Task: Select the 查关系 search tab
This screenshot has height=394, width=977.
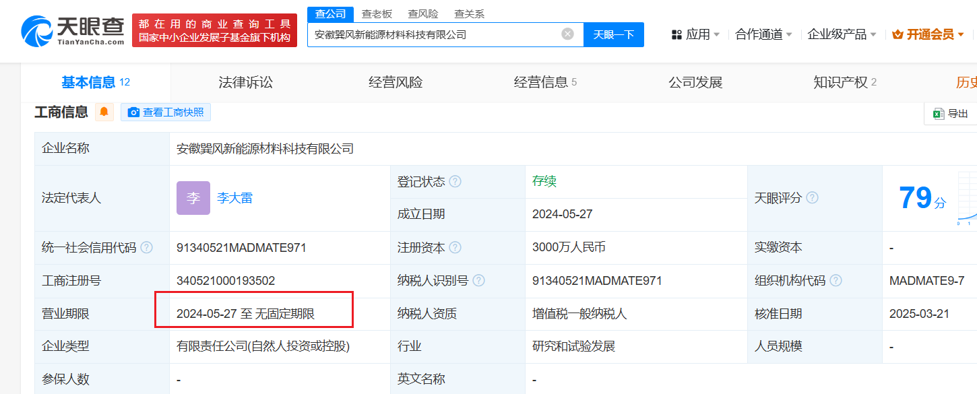Action: pyautogui.click(x=469, y=14)
